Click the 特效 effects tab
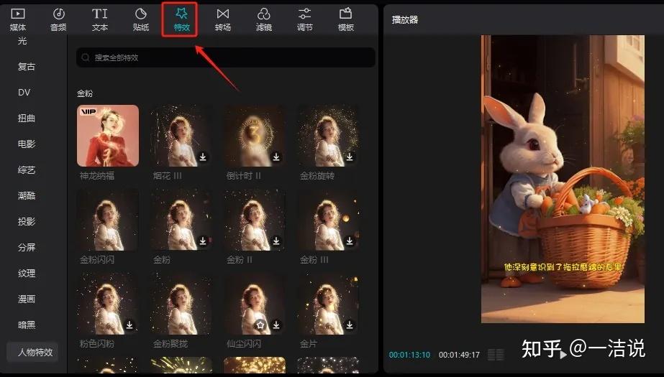664x377 pixels. (182, 19)
